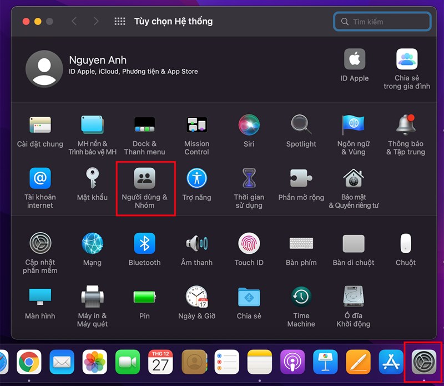Open ID Apple settings
This screenshot has height=386, width=444.
coord(355,60)
